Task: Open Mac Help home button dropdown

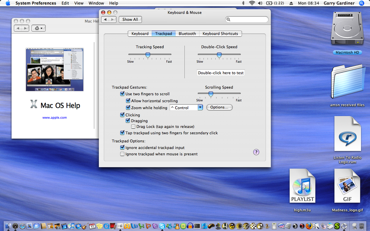Action: point(38,28)
